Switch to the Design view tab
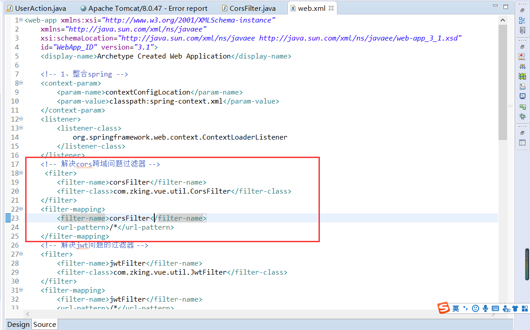 coord(18,325)
